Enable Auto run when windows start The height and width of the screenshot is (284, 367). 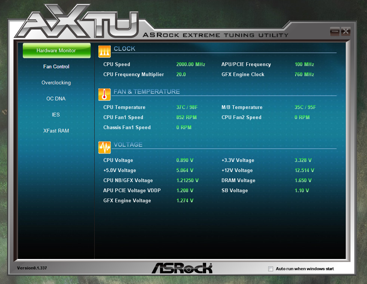pyautogui.click(x=270, y=269)
